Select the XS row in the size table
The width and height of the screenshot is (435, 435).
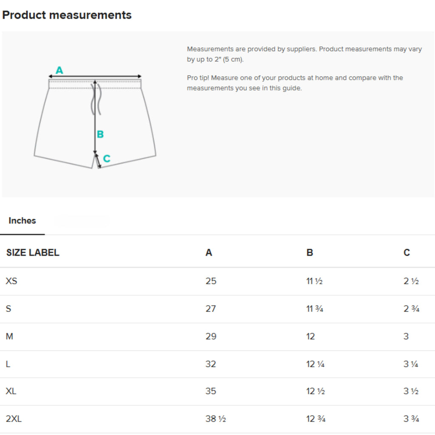pyautogui.click(x=11, y=281)
